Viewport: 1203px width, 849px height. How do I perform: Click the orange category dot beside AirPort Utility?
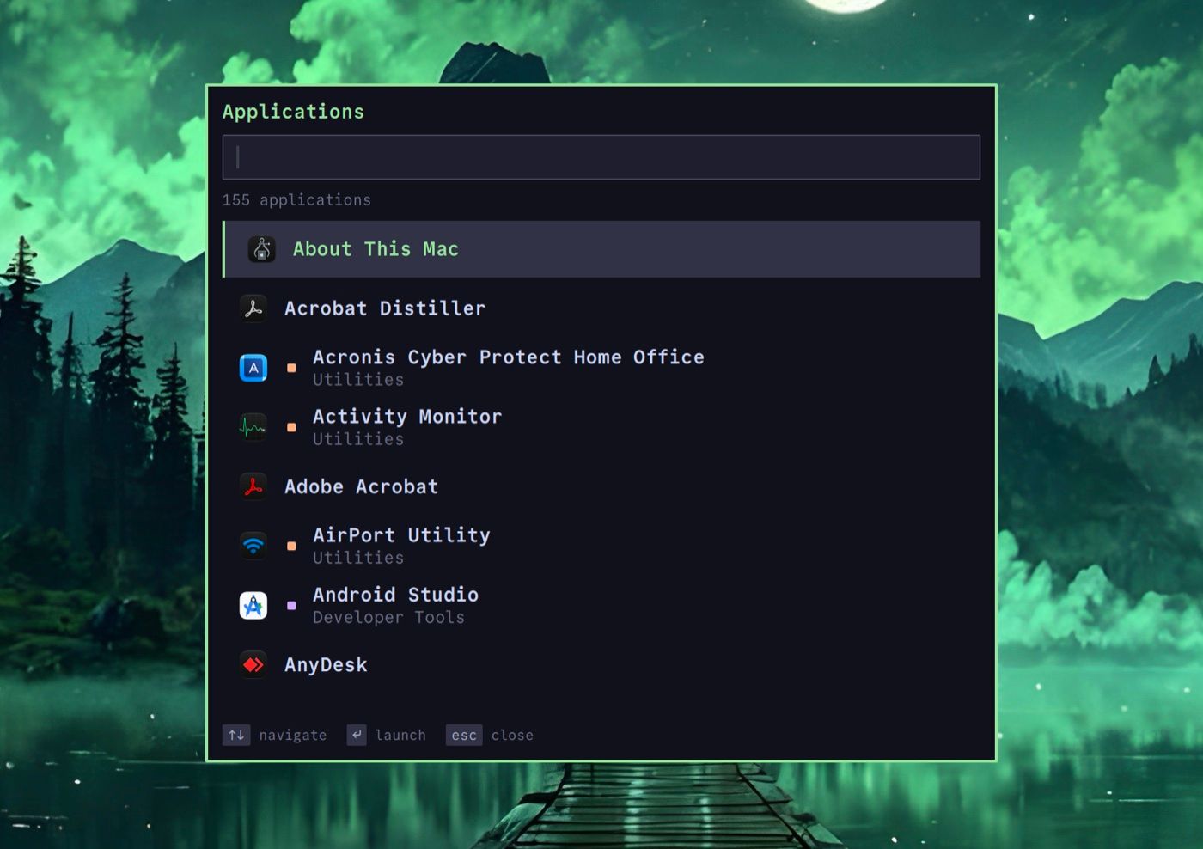click(x=291, y=546)
